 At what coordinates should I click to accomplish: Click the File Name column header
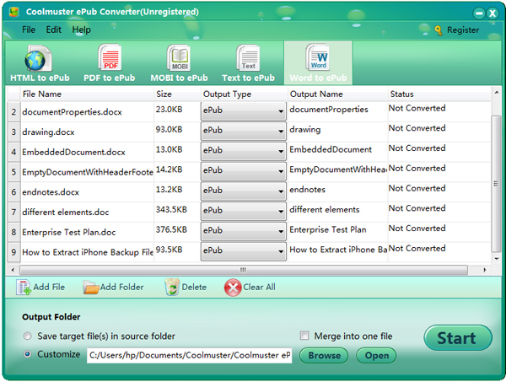pyautogui.click(x=87, y=94)
